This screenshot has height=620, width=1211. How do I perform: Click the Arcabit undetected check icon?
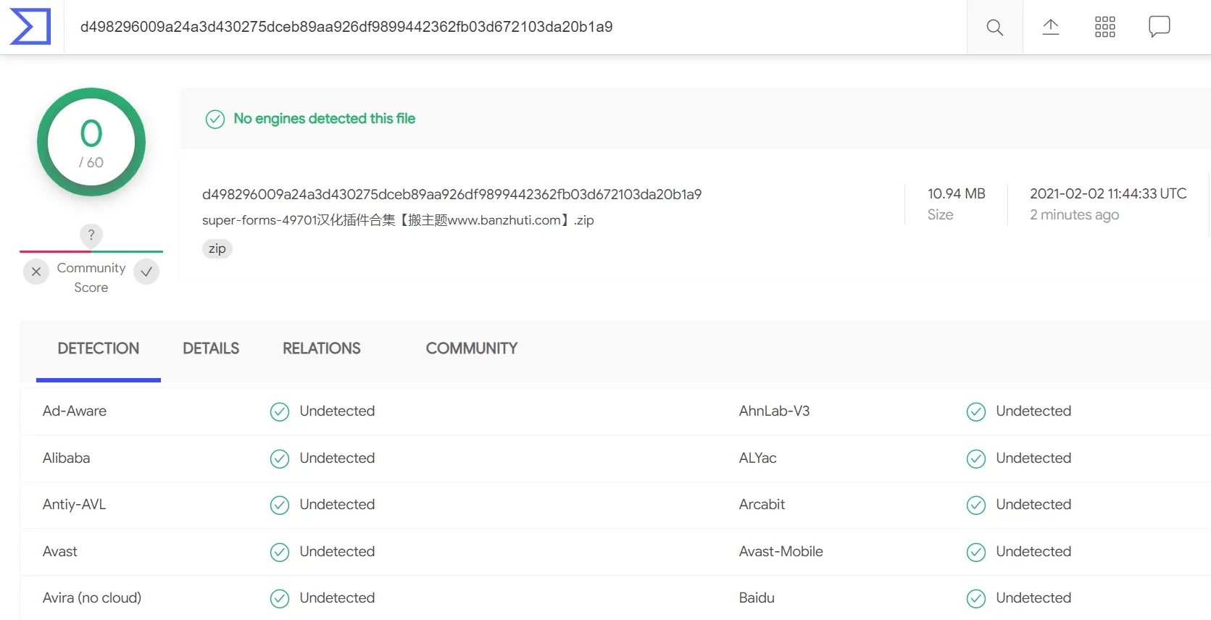click(976, 506)
